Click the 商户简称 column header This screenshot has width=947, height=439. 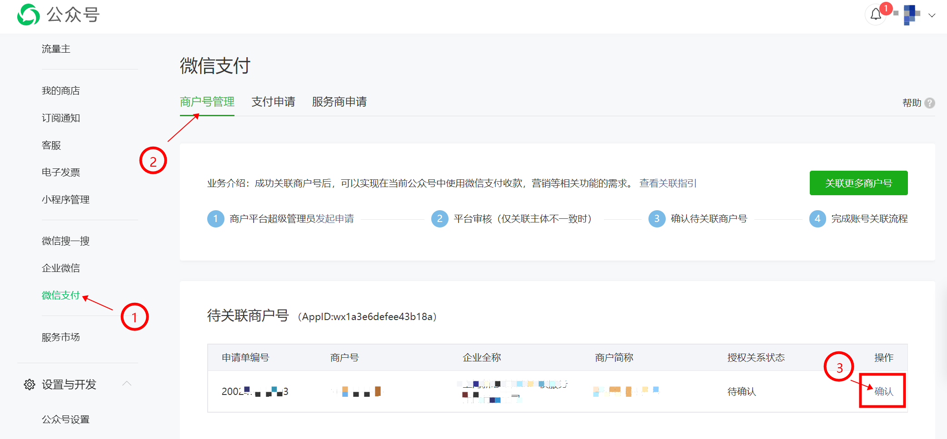point(614,358)
